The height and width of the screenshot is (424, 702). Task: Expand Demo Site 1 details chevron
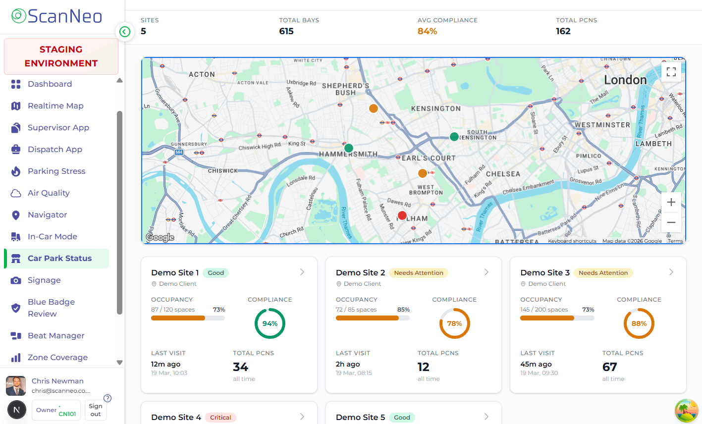[x=302, y=272]
